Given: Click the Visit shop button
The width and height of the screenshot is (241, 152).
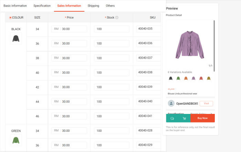Looking at the screenshot, I should [x=206, y=103].
